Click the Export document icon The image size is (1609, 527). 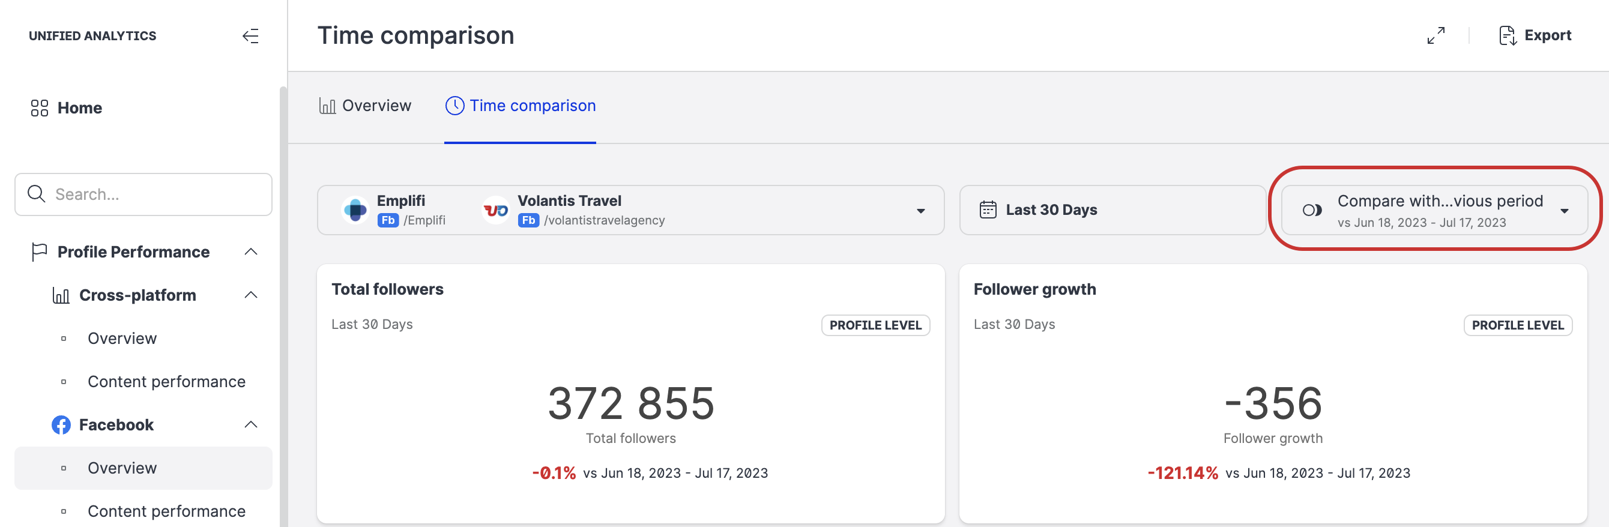click(x=1507, y=35)
